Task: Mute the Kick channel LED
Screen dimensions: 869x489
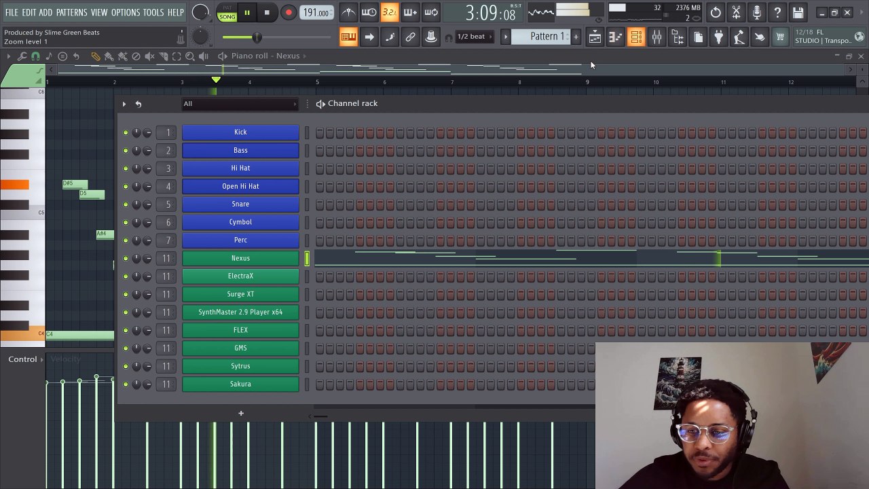Action: pyautogui.click(x=126, y=132)
